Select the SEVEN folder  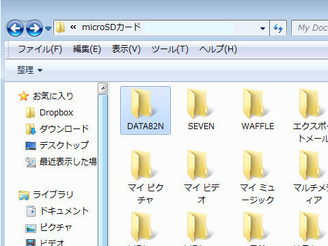tap(202, 110)
